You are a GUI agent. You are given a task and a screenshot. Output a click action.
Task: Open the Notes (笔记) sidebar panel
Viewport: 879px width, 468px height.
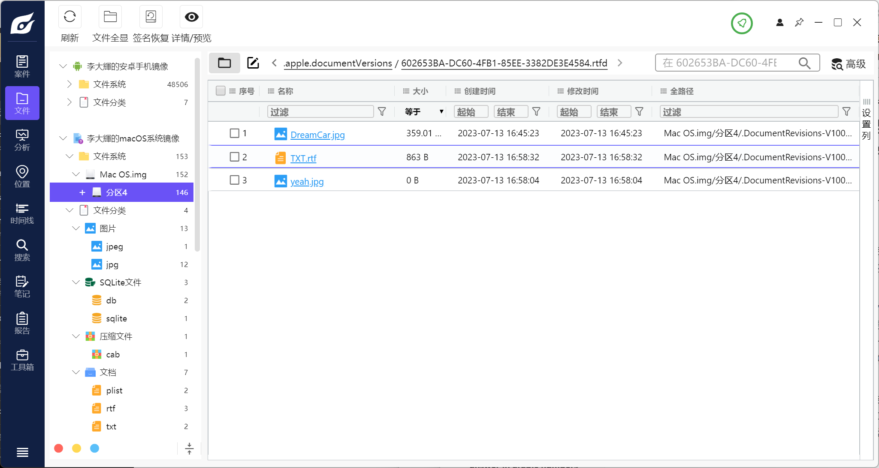click(x=22, y=287)
